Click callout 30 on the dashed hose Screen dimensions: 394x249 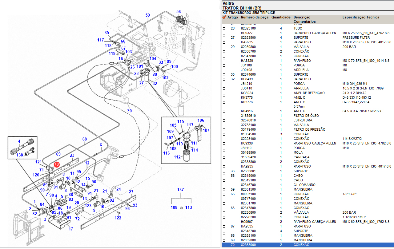[x=130, y=111]
